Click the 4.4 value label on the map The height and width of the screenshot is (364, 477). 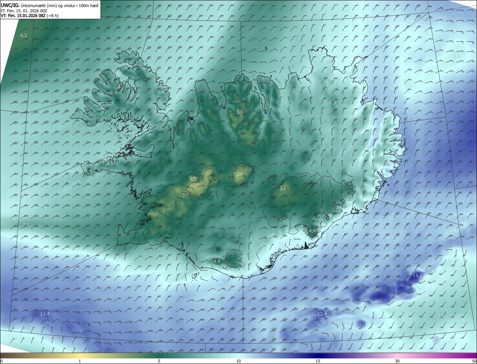pyautogui.click(x=312, y=231)
